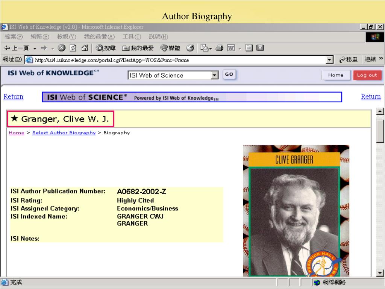385x289 pixels.
Task: Click the page icon in the address bar
Action: [x=29, y=60]
